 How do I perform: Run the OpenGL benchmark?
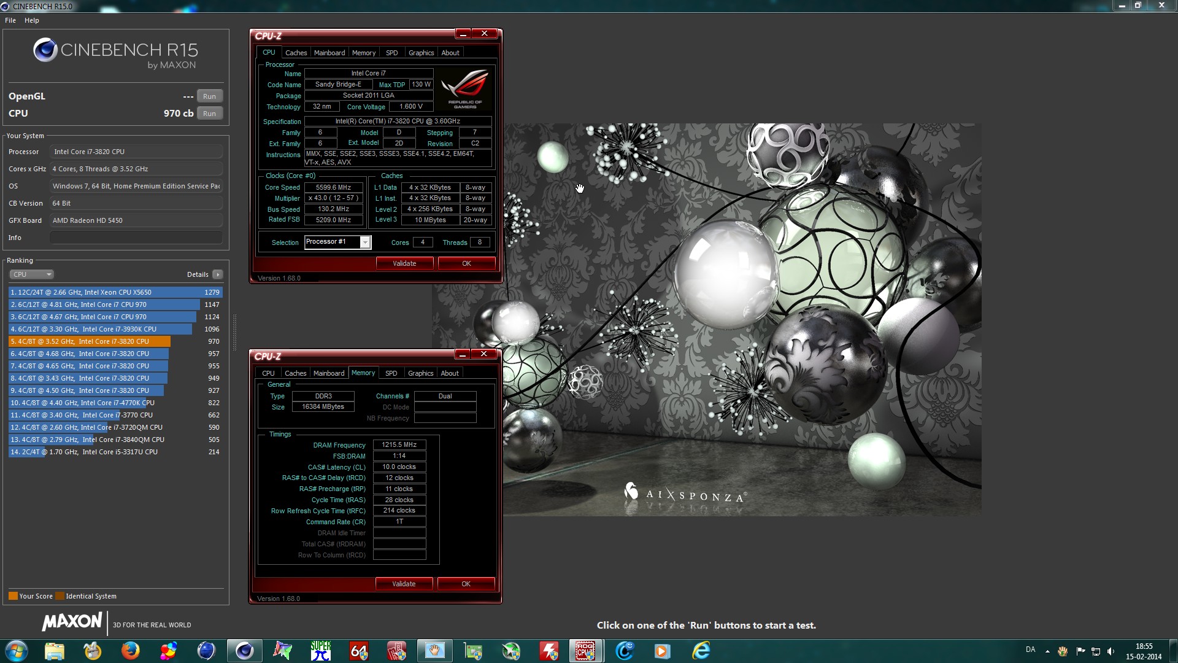[209, 96]
